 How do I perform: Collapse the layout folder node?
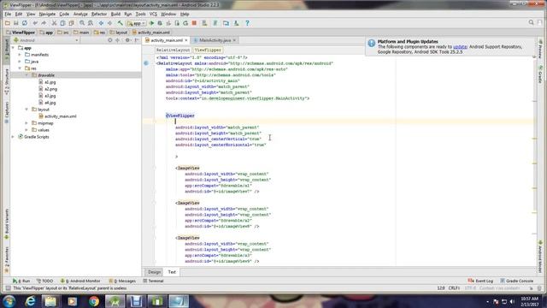pos(26,110)
